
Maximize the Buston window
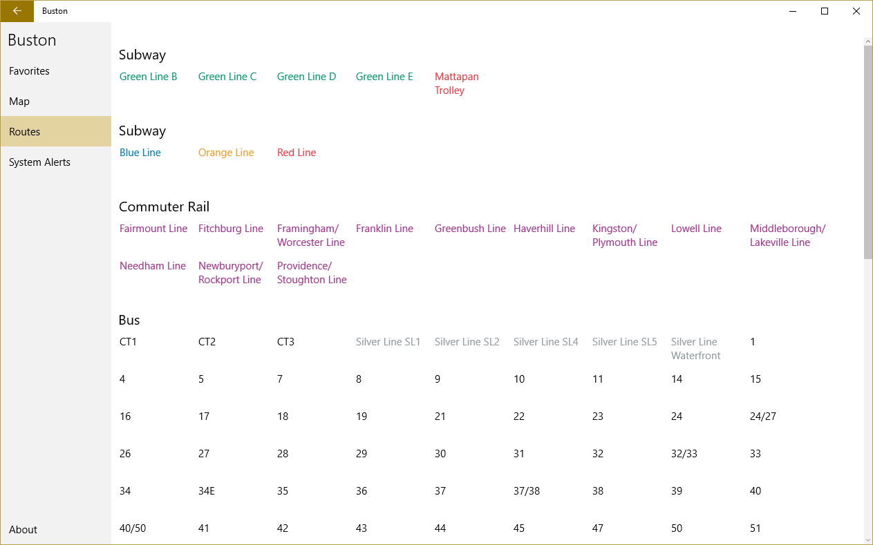click(x=825, y=11)
